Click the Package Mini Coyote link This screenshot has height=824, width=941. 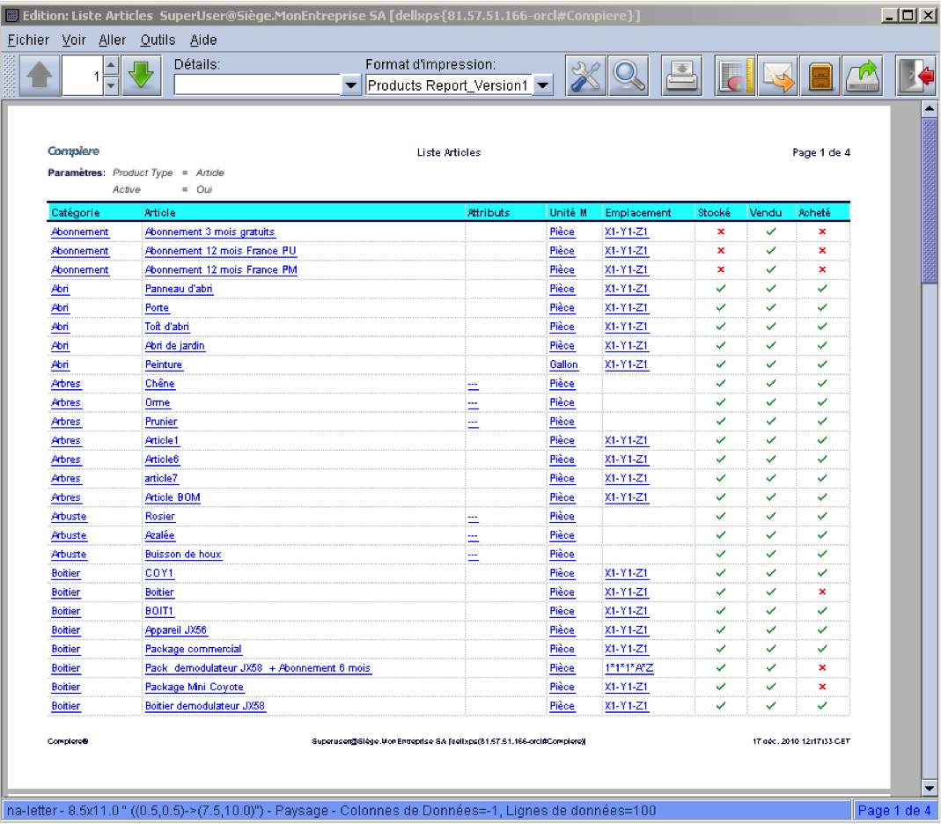pos(195,688)
